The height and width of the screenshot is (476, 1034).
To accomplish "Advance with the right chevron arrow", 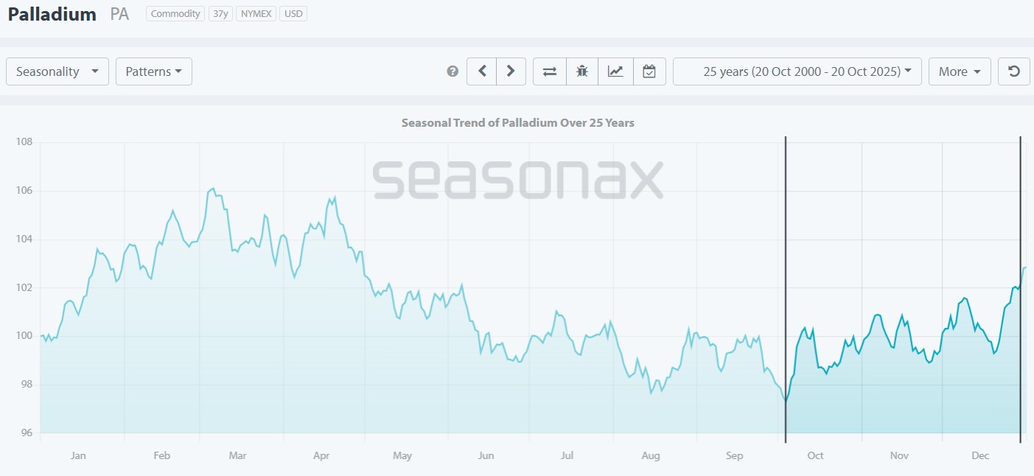I will [x=511, y=71].
